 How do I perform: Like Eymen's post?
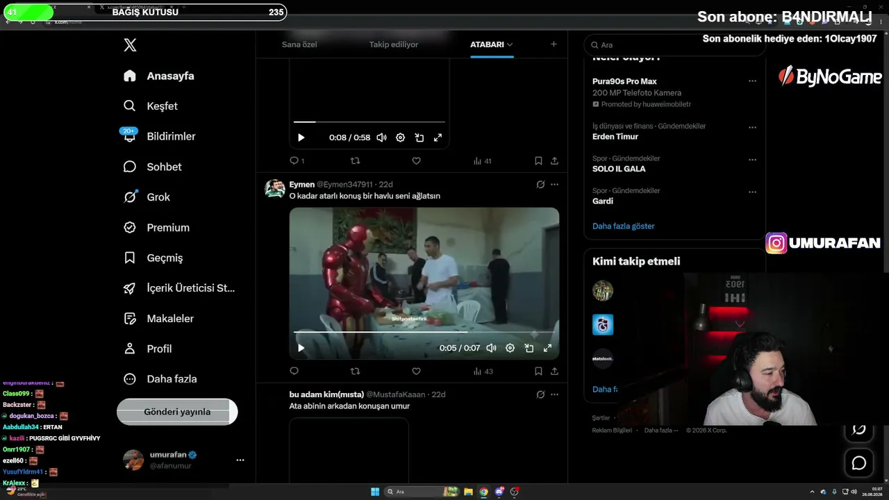(x=416, y=372)
